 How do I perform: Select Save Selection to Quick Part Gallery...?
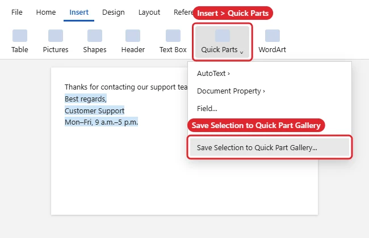[x=270, y=147]
